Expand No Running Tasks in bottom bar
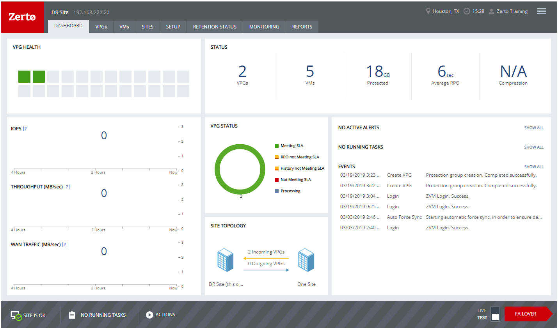Image resolution: width=558 pixels, height=328 pixels. pyautogui.click(x=103, y=315)
